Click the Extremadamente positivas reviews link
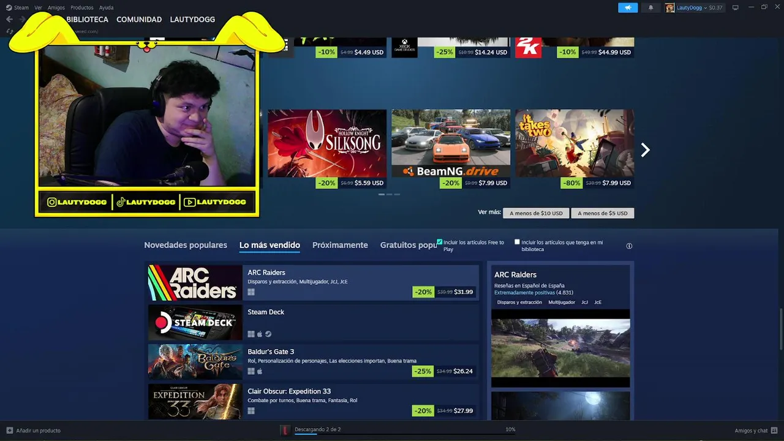 [524, 293]
